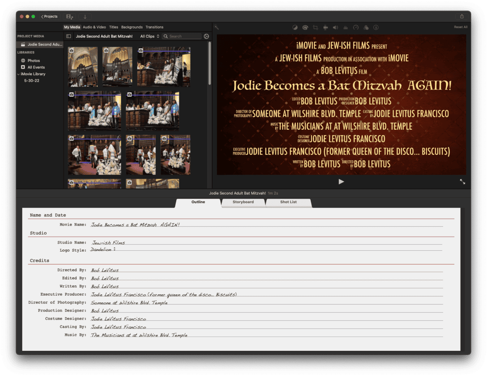Screen dimensions: 487x376
Task: Go back to Projects
Action: pos(50,17)
